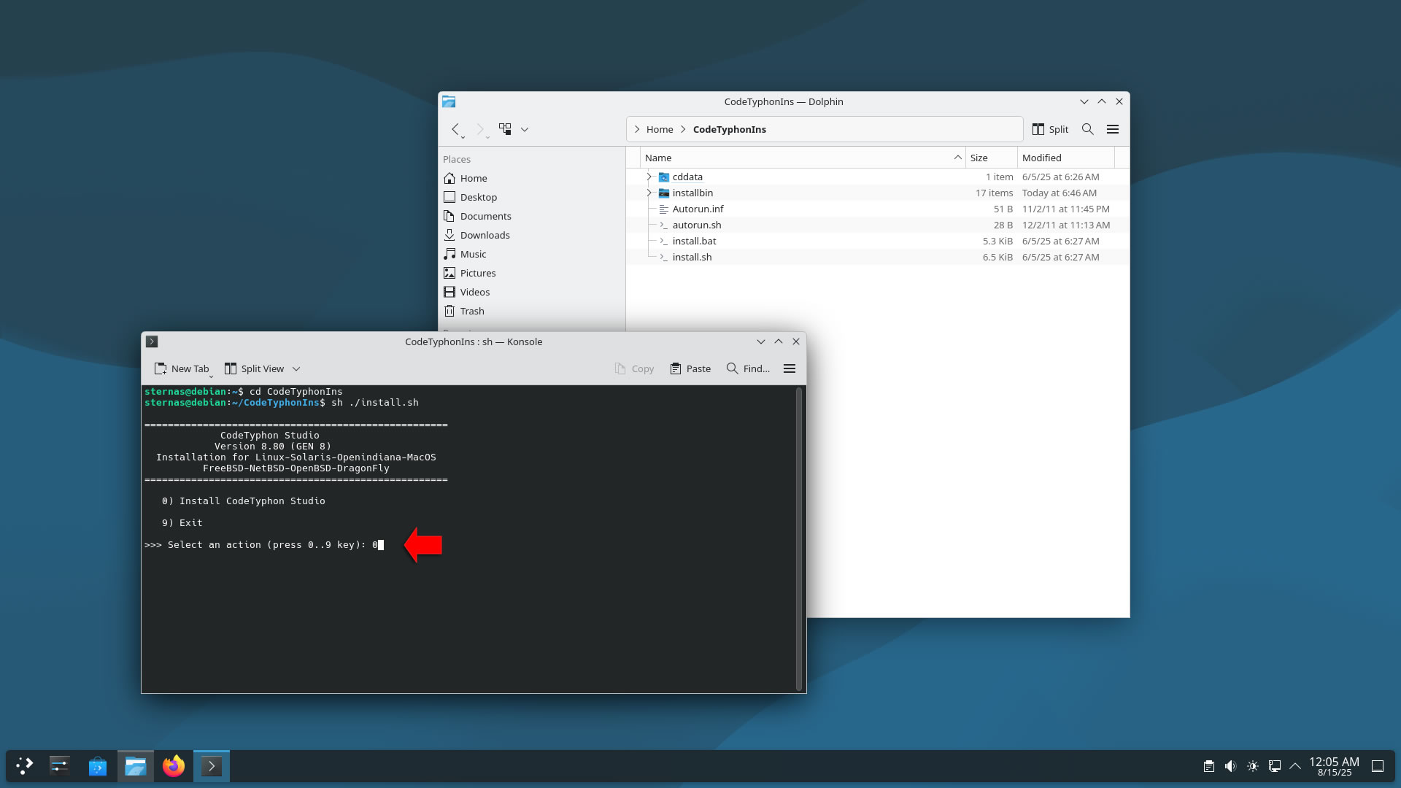Select autorun.sh file
Image resolution: width=1401 pixels, height=788 pixels.
coord(696,225)
